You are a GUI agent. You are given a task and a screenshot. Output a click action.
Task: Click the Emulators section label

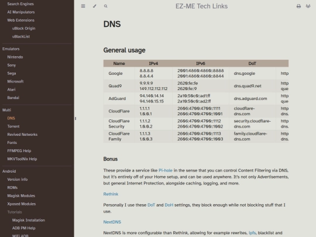(x=11, y=49)
